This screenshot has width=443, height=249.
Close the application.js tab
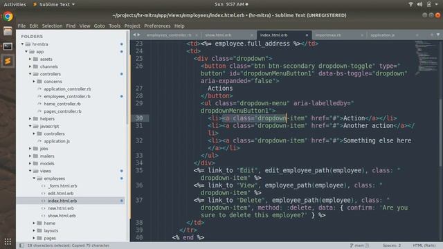(x=417, y=35)
